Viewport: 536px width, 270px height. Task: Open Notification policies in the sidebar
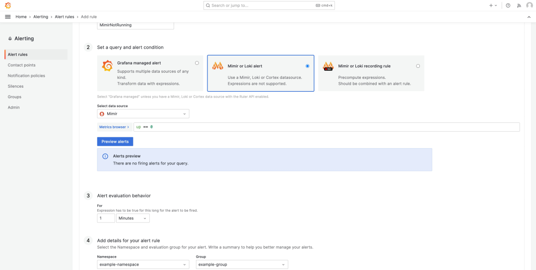pos(26,76)
